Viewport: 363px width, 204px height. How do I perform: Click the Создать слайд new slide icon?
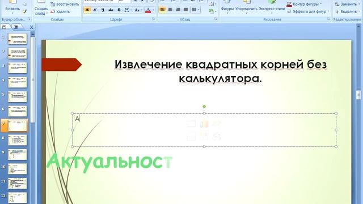41,2
